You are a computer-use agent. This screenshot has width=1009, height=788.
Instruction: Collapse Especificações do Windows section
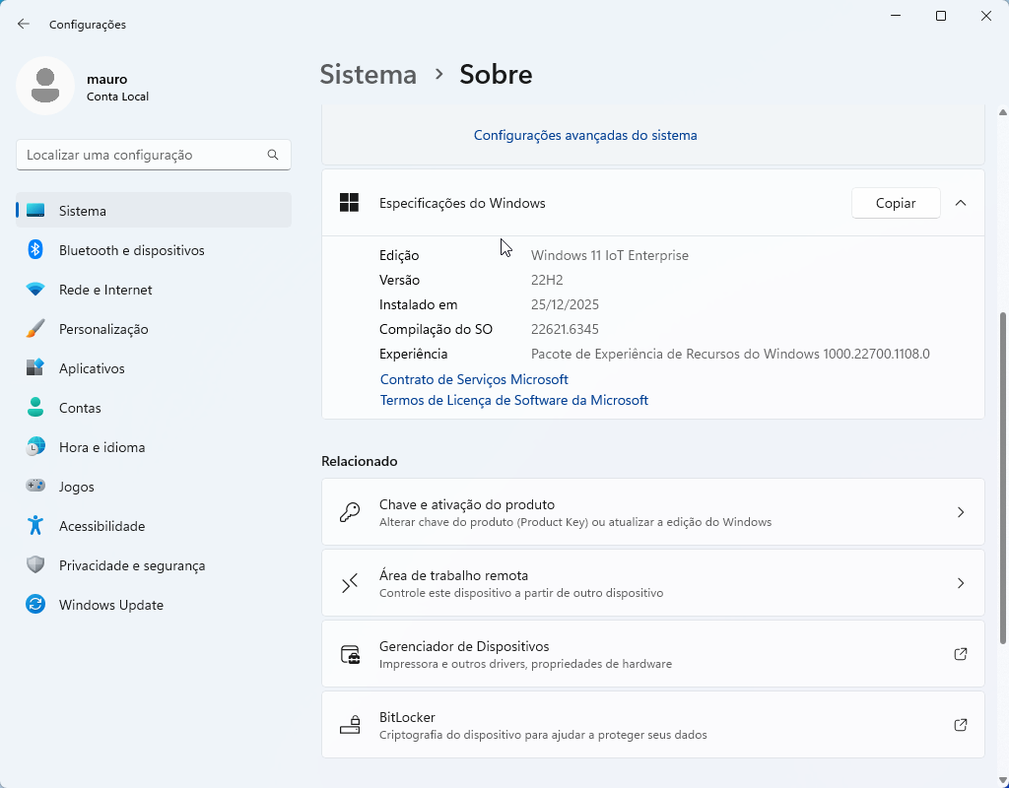click(960, 203)
